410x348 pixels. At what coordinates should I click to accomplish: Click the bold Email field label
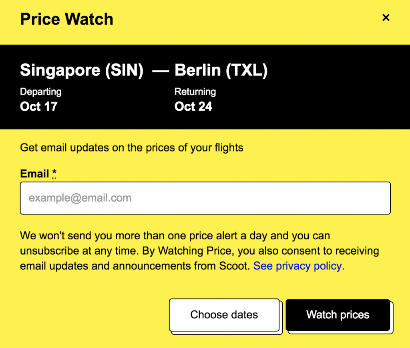pyautogui.click(x=34, y=174)
